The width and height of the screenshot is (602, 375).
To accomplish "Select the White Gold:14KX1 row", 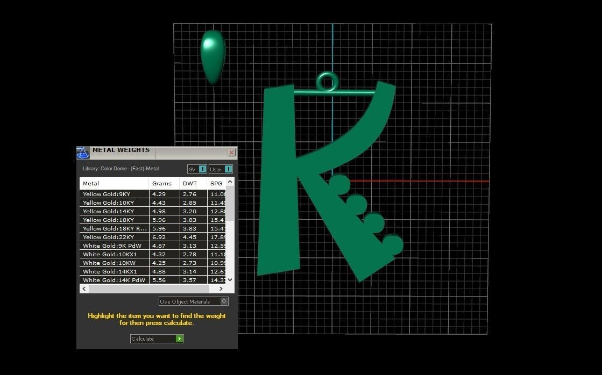I will coord(153,271).
